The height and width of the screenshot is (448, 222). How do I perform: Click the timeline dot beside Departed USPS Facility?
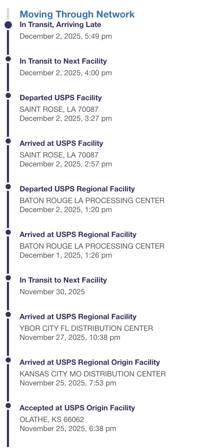[8, 95]
